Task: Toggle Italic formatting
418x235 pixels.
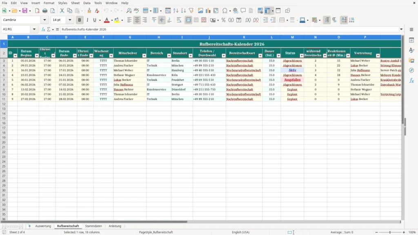Action: click(87, 20)
